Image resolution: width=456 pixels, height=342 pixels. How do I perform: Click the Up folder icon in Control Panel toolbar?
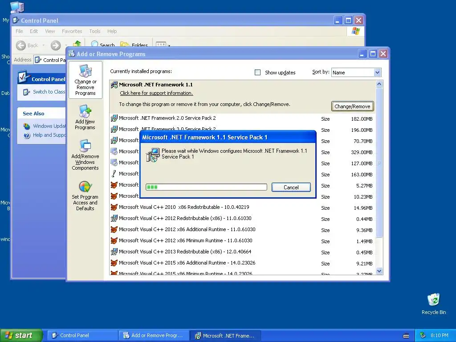coord(77,44)
